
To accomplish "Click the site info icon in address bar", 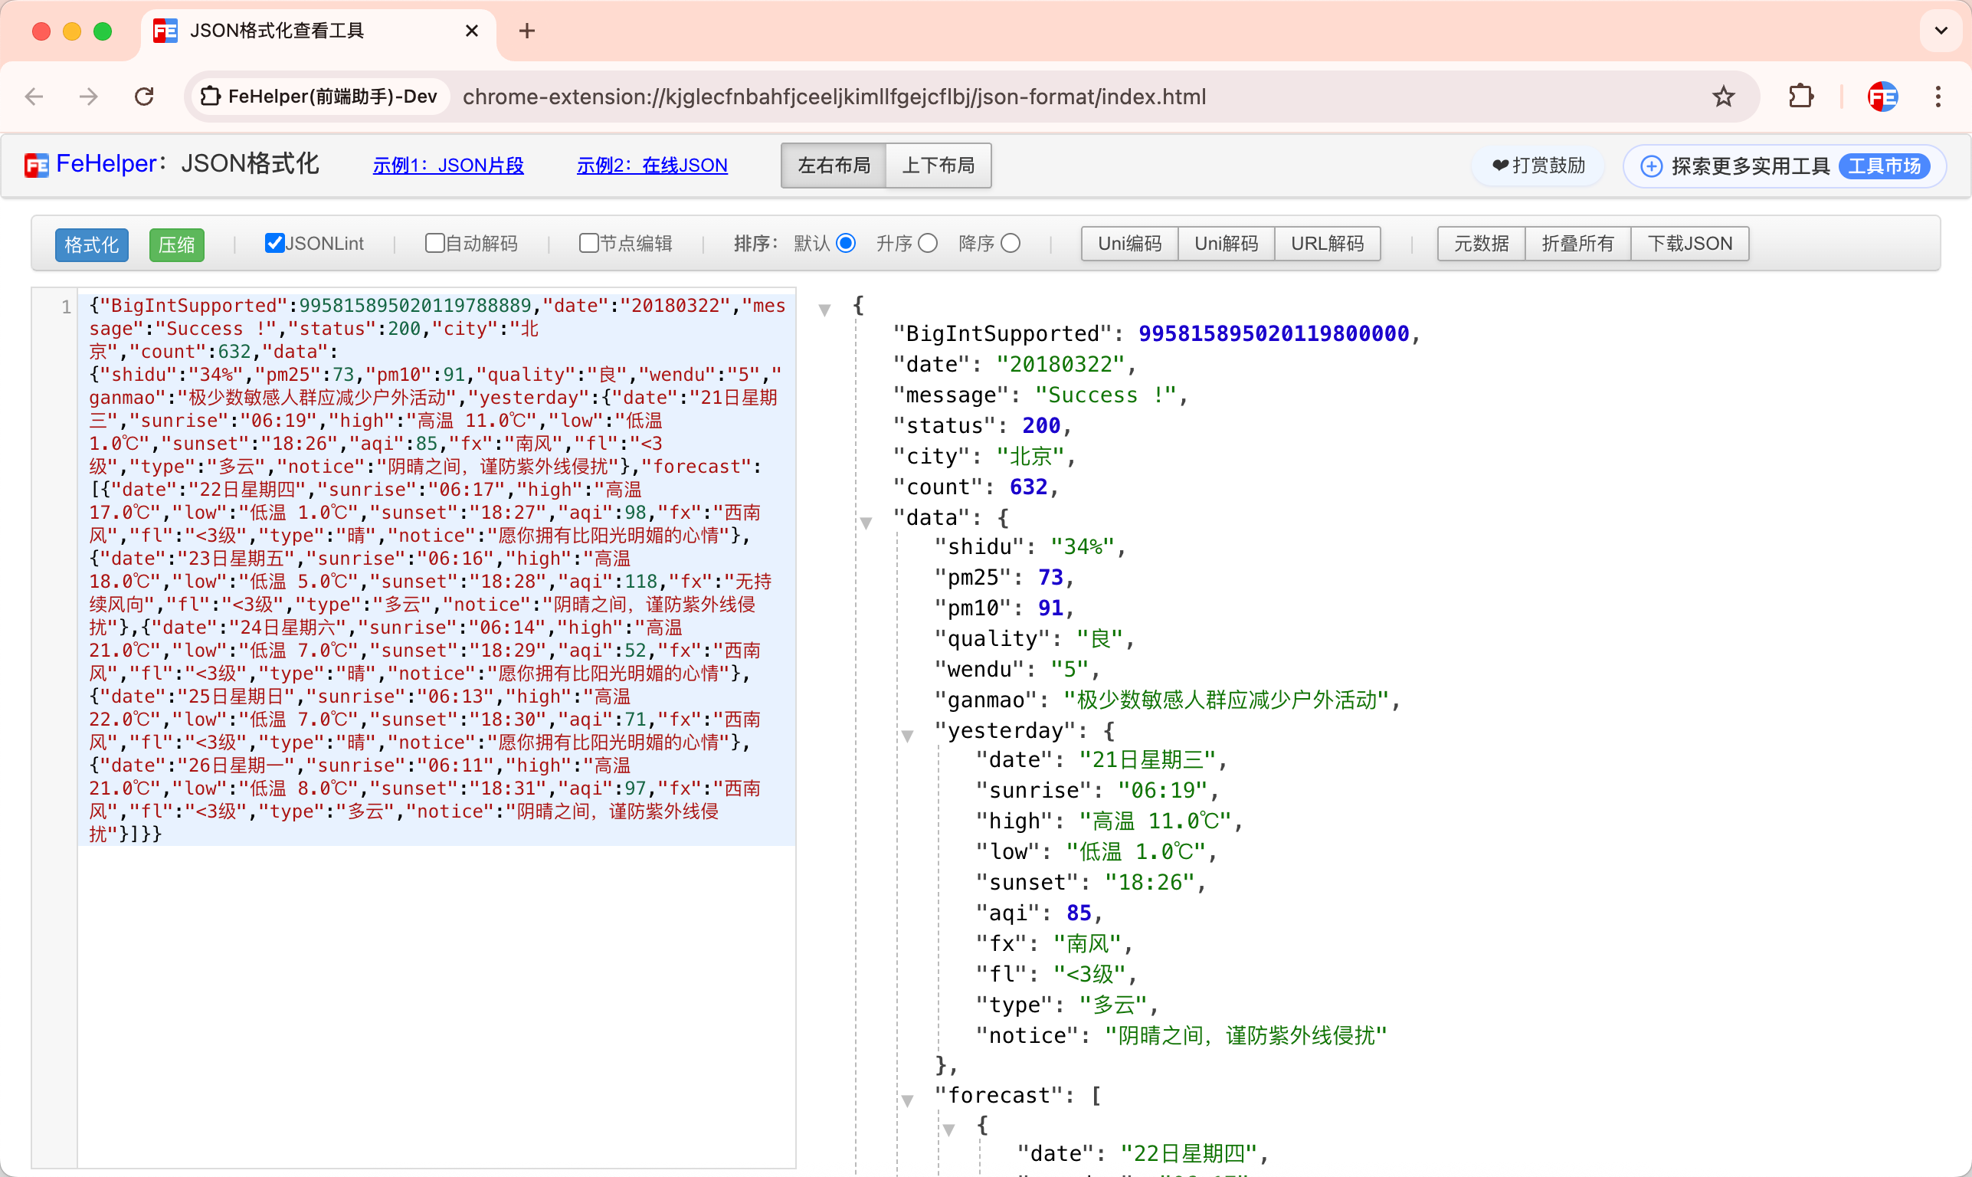I will tap(210, 97).
